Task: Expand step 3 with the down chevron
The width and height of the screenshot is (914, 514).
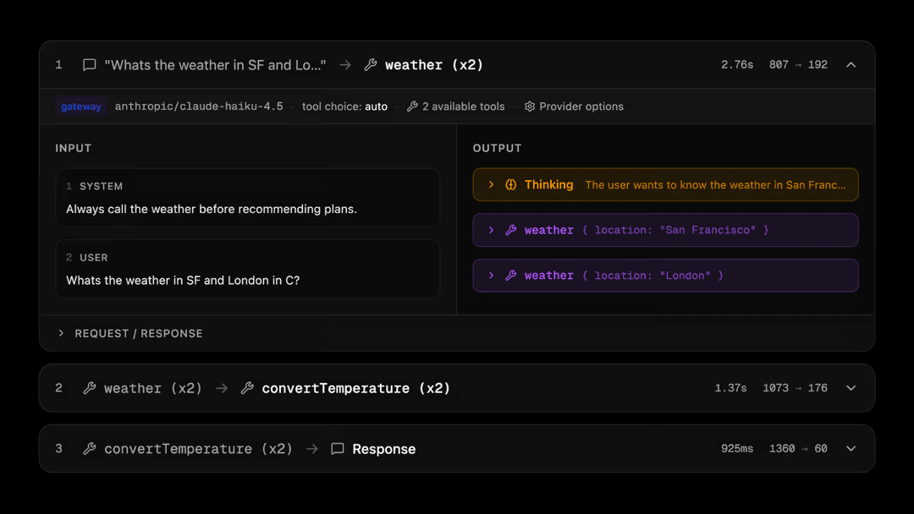Action: pyautogui.click(x=851, y=449)
